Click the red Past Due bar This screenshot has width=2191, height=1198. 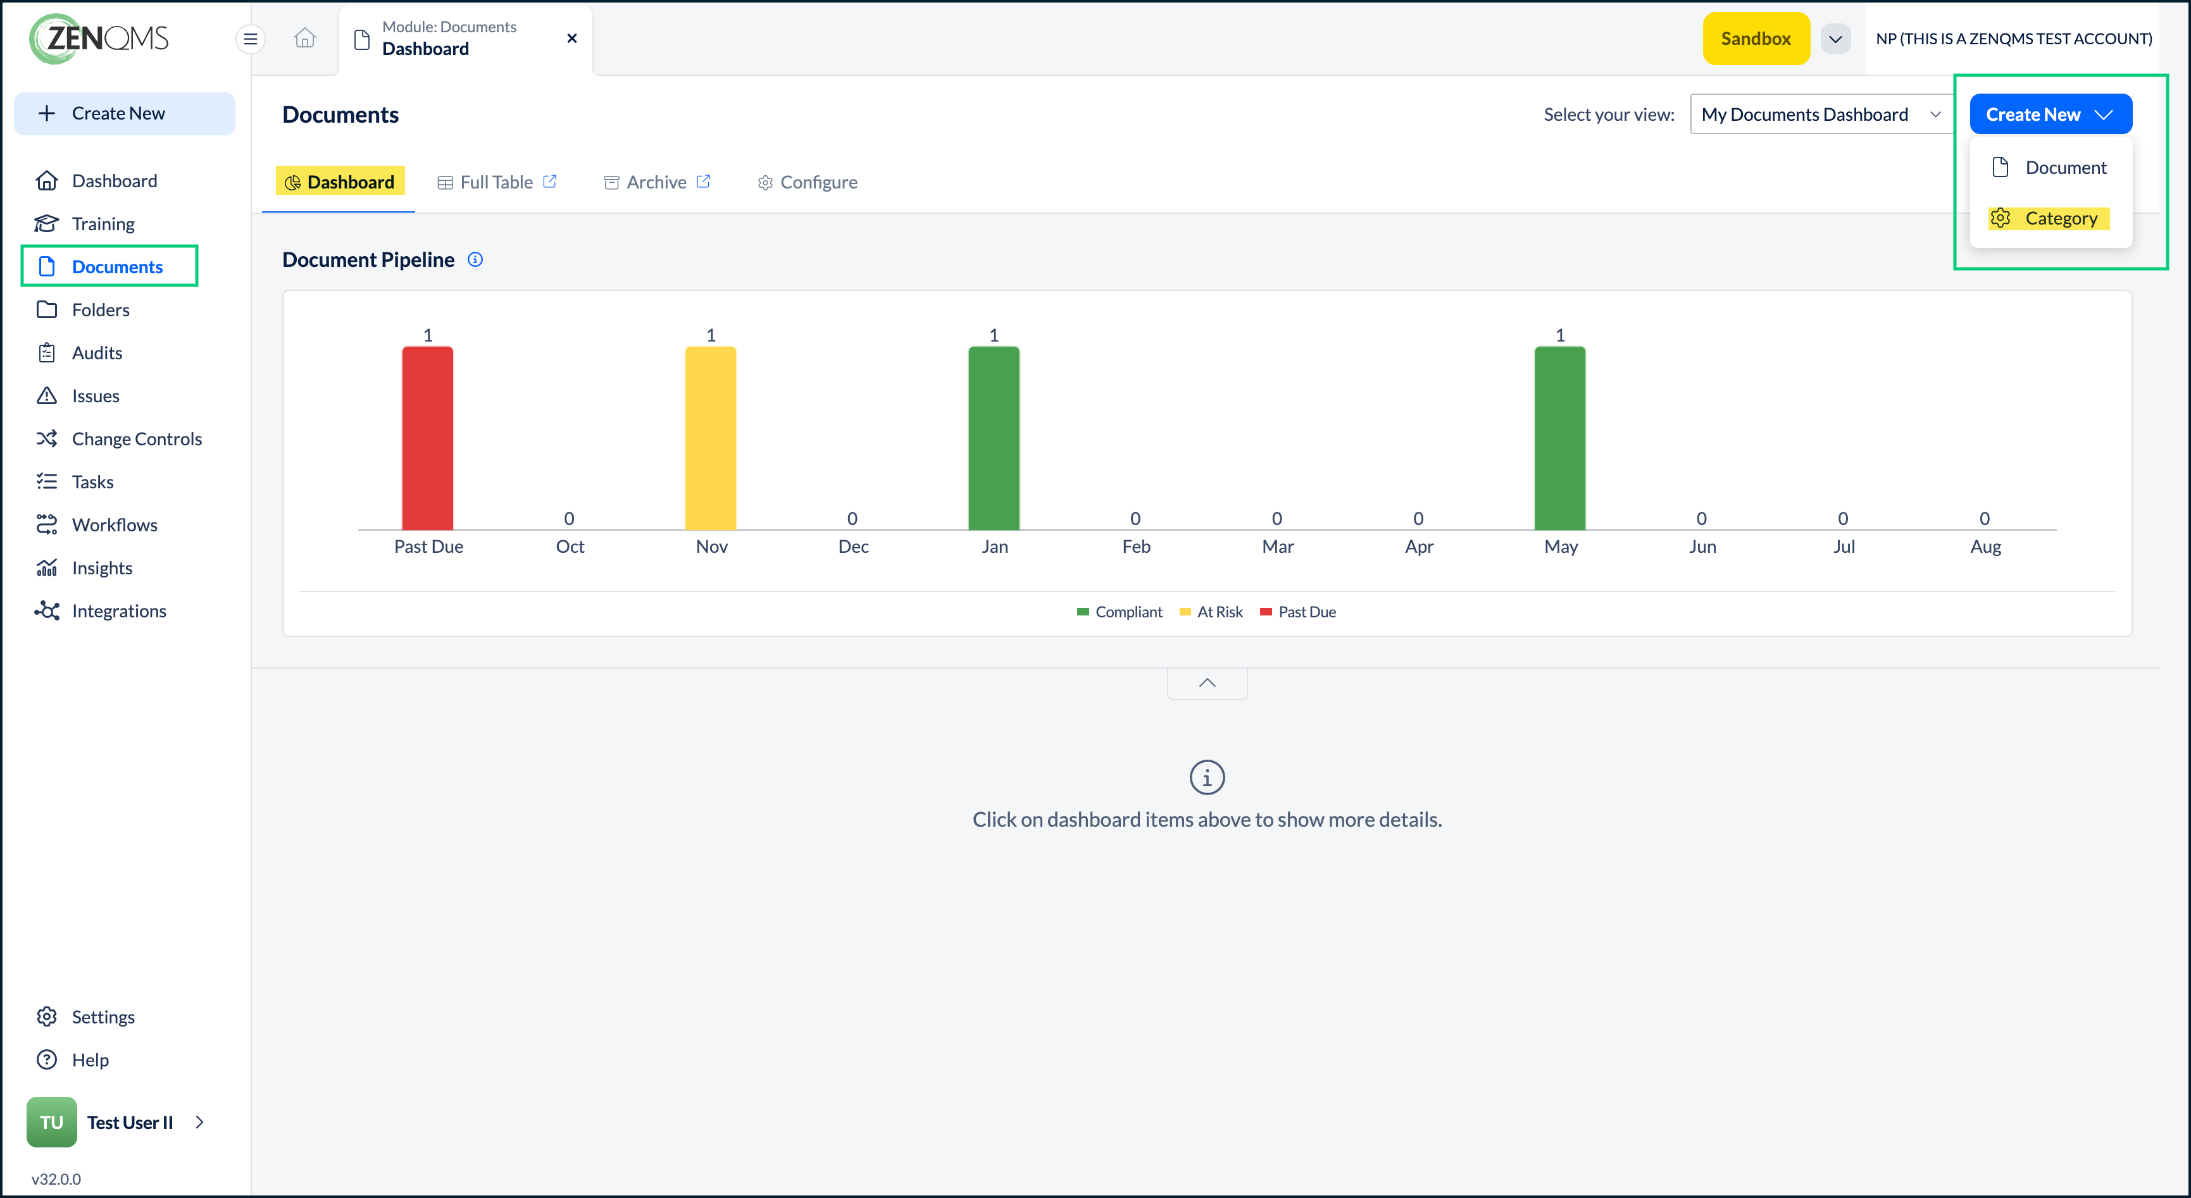click(x=428, y=438)
